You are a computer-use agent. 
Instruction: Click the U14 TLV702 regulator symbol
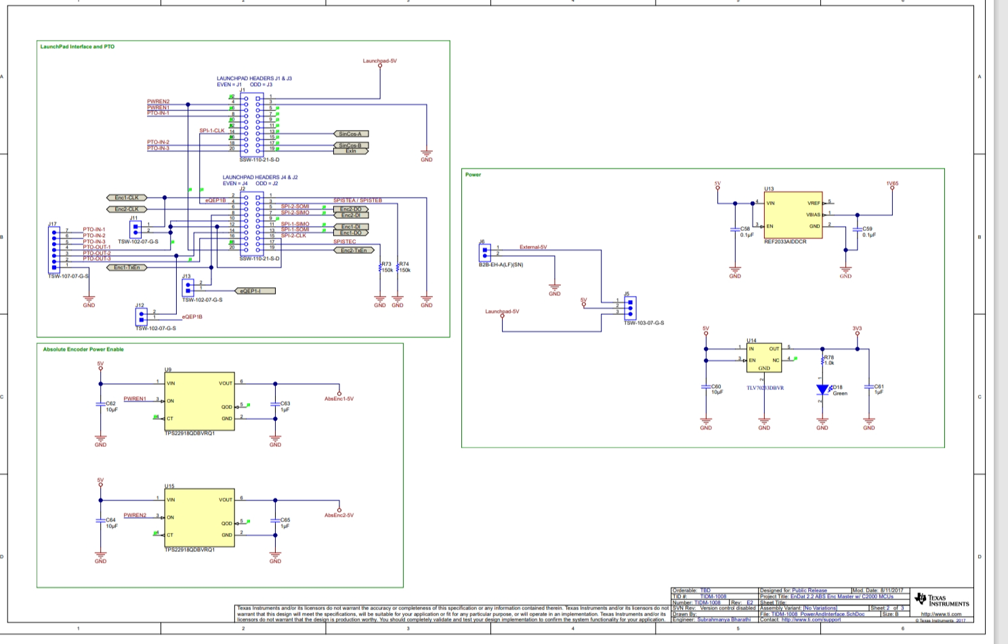[x=764, y=358]
